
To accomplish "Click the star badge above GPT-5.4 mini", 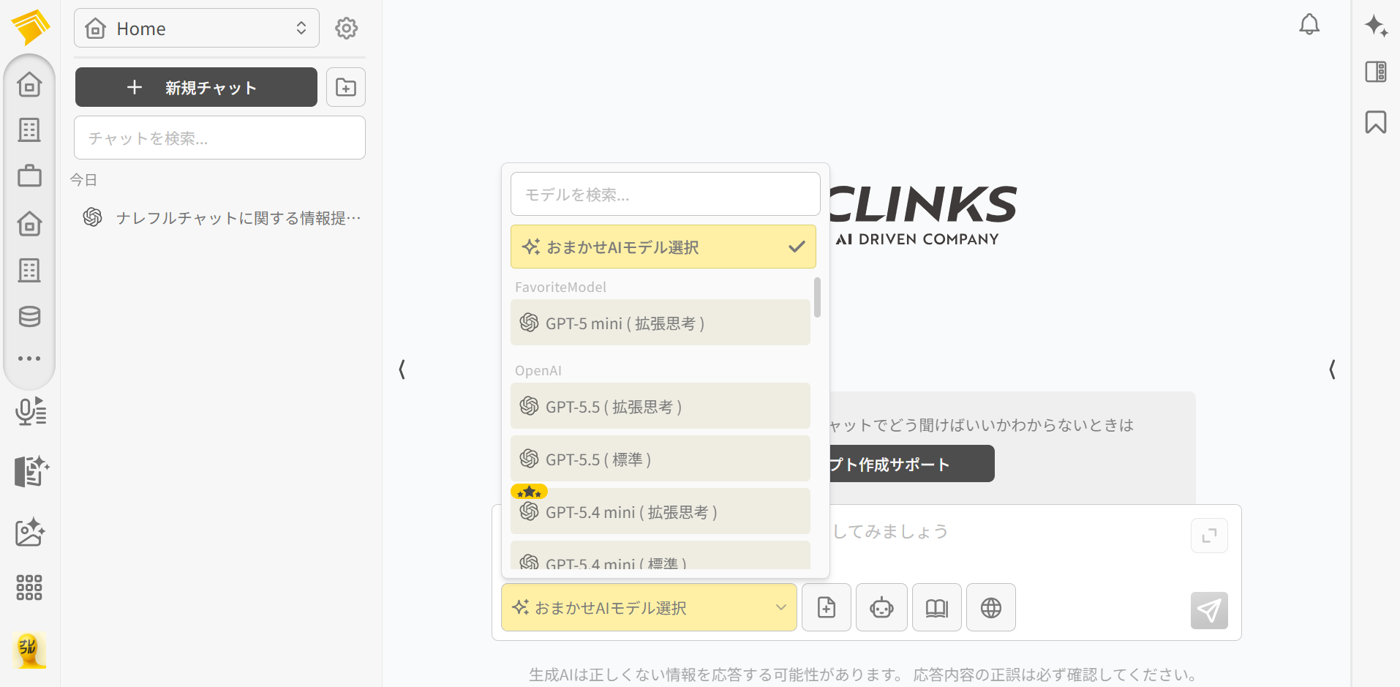I will 529,492.
